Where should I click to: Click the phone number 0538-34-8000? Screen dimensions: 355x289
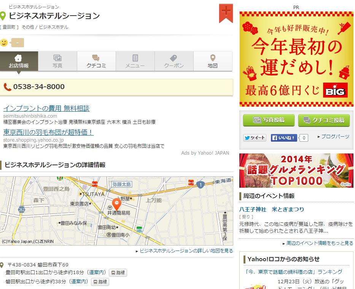tap(39, 87)
